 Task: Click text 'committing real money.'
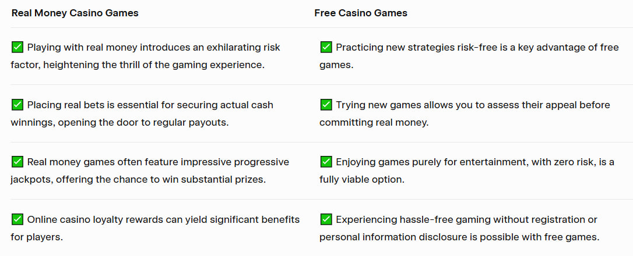pyautogui.click(x=374, y=123)
